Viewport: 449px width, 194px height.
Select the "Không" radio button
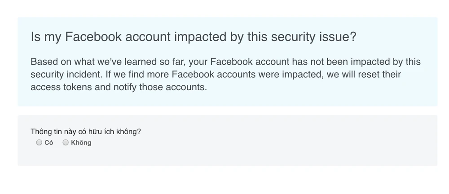click(66, 143)
